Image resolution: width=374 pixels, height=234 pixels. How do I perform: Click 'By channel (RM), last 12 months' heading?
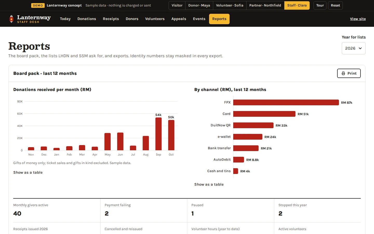230,89
